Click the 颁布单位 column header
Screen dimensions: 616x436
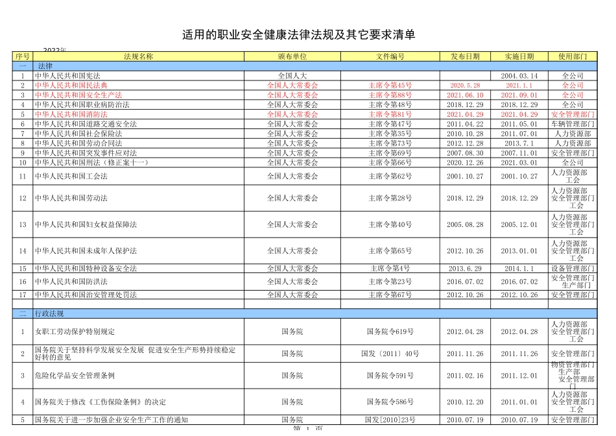click(x=291, y=56)
